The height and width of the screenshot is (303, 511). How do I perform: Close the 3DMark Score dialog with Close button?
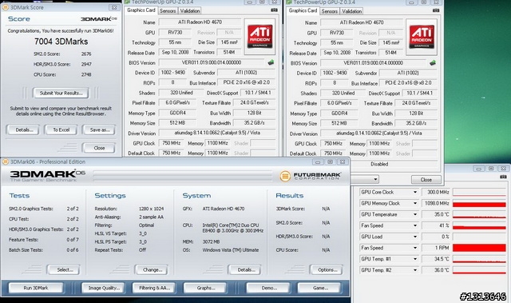(99, 148)
